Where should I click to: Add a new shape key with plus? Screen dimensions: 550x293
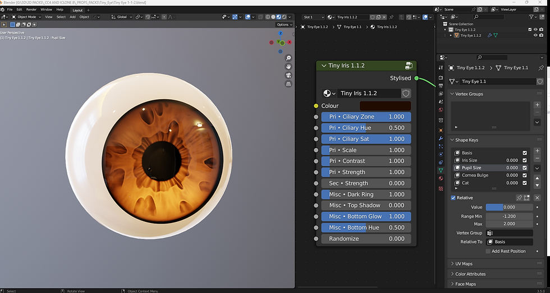click(x=537, y=151)
